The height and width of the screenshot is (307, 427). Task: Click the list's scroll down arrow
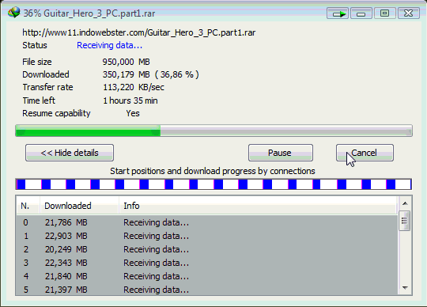[x=405, y=288]
